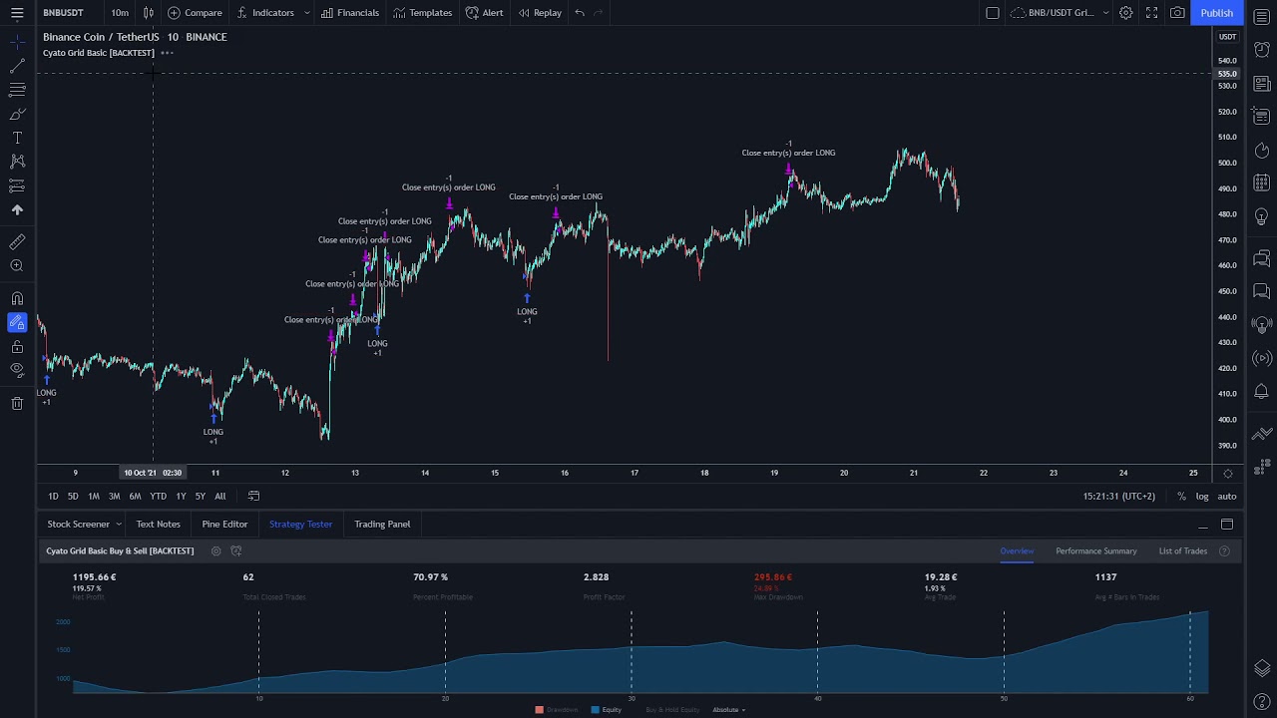Click the BNBUSDT symbol search field
This screenshot has height=718, width=1277.
(64, 13)
